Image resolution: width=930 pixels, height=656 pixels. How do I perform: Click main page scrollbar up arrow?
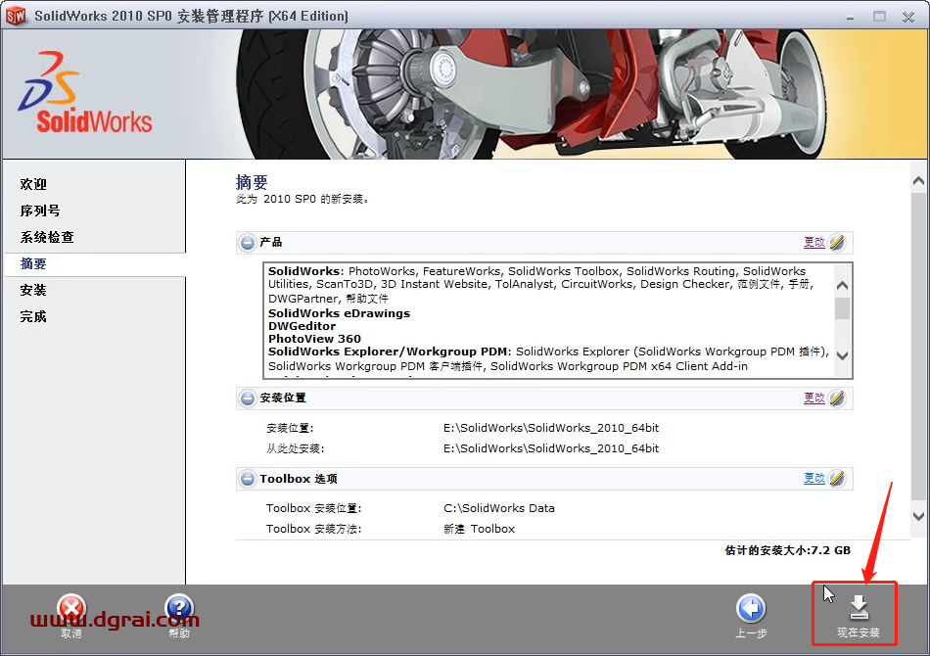click(918, 181)
